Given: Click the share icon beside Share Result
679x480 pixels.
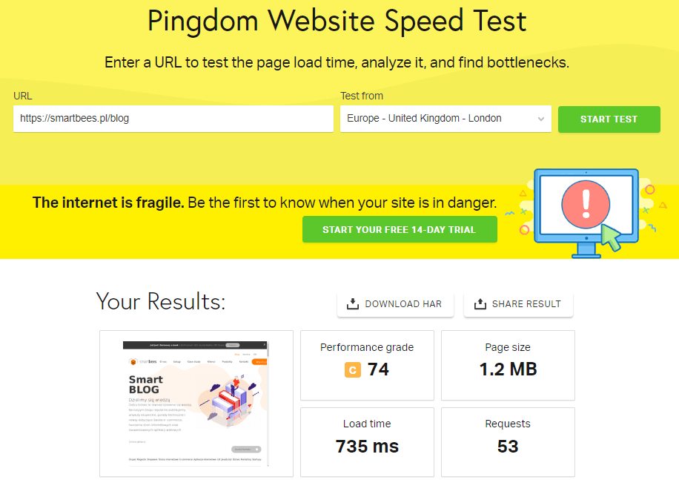Looking at the screenshot, I should point(480,304).
